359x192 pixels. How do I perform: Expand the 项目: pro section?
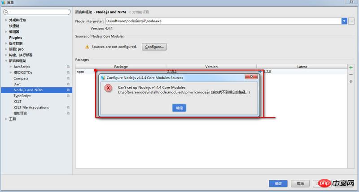point(6,49)
